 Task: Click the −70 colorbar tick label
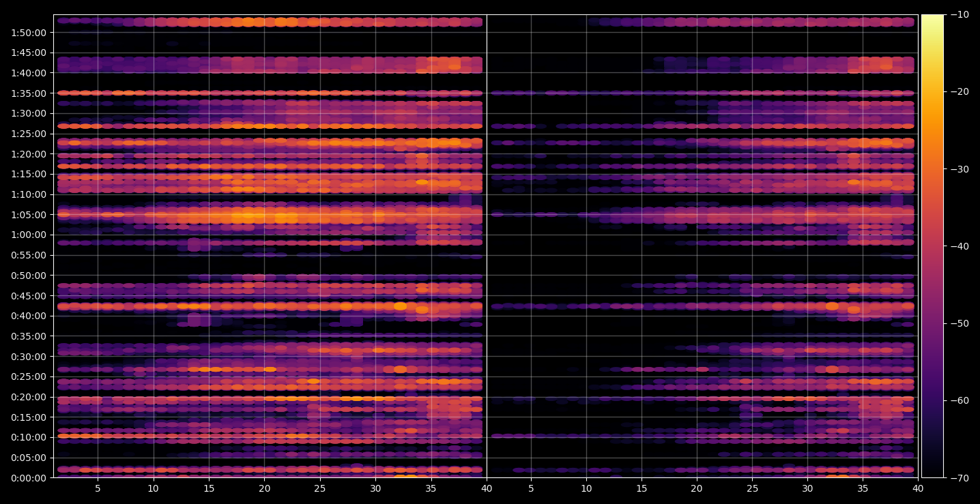tap(959, 478)
